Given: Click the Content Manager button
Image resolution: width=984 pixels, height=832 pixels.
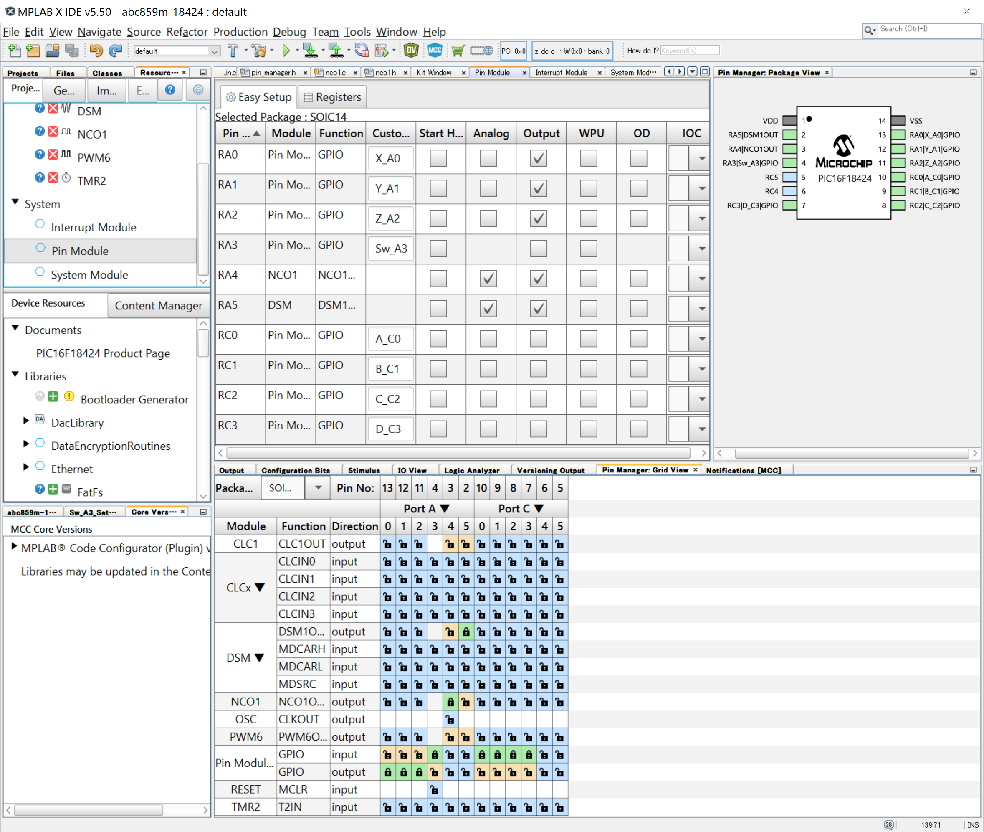Looking at the screenshot, I should 158,306.
